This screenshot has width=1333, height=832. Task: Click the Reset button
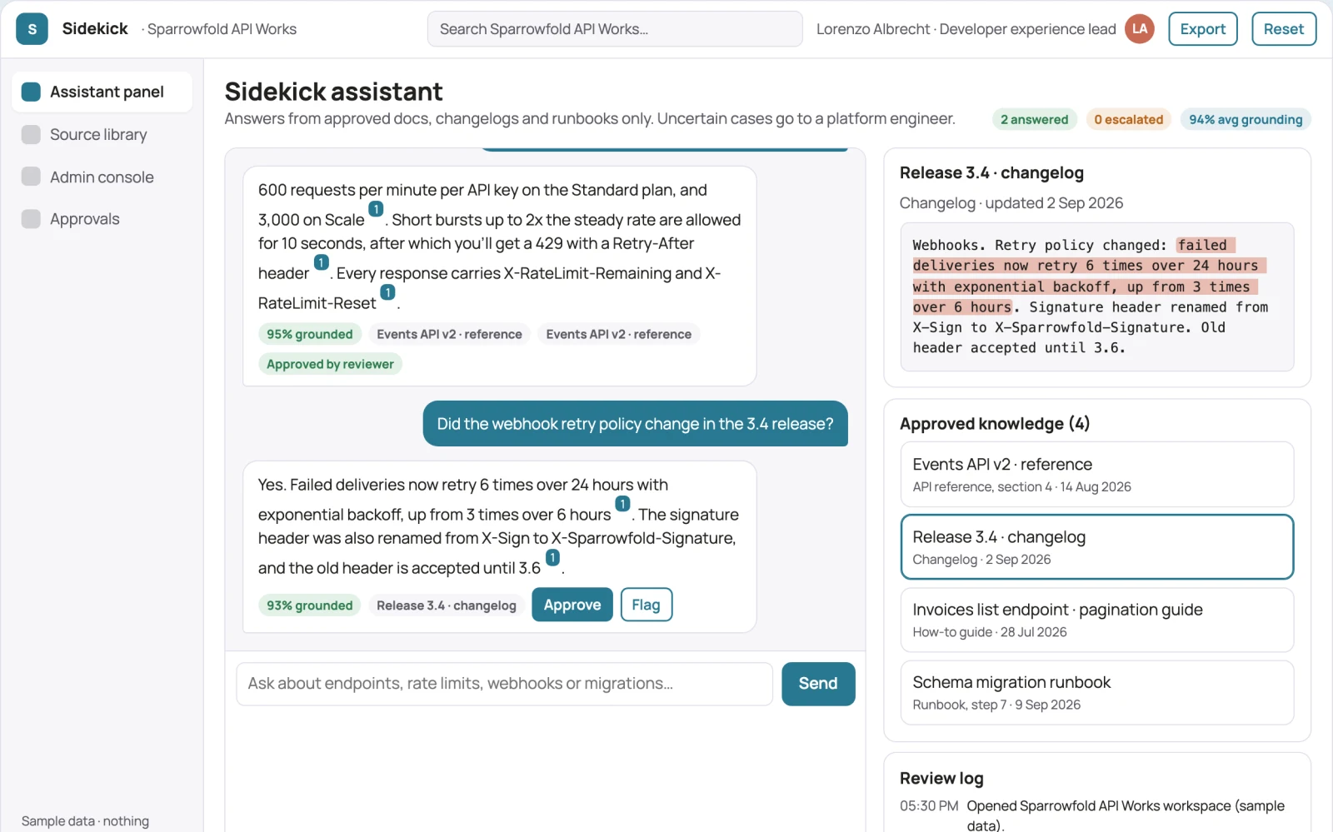point(1283,29)
